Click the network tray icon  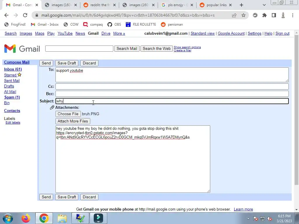[263, 219]
